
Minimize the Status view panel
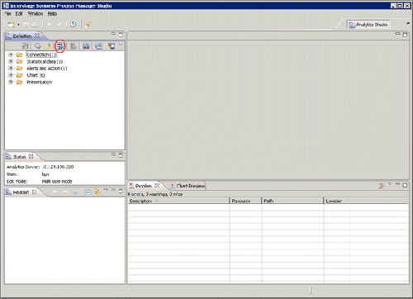(113, 154)
